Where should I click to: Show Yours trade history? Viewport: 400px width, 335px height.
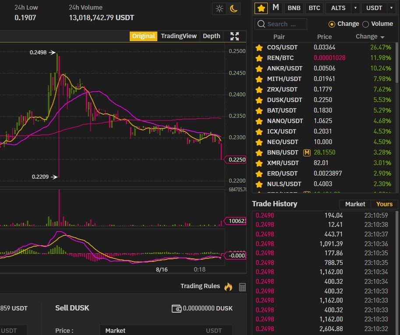point(384,204)
